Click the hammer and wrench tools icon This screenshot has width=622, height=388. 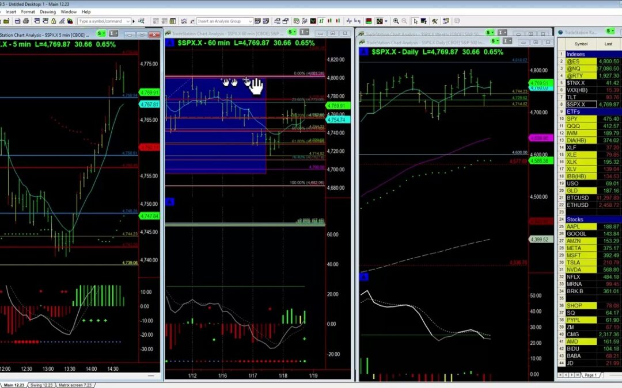click(x=435, y=21)
